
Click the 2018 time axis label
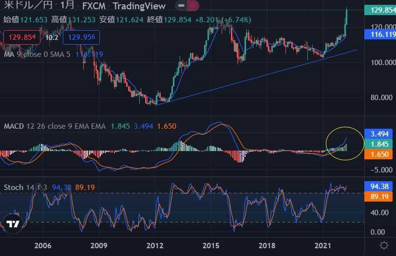click(x=267, y=245)
